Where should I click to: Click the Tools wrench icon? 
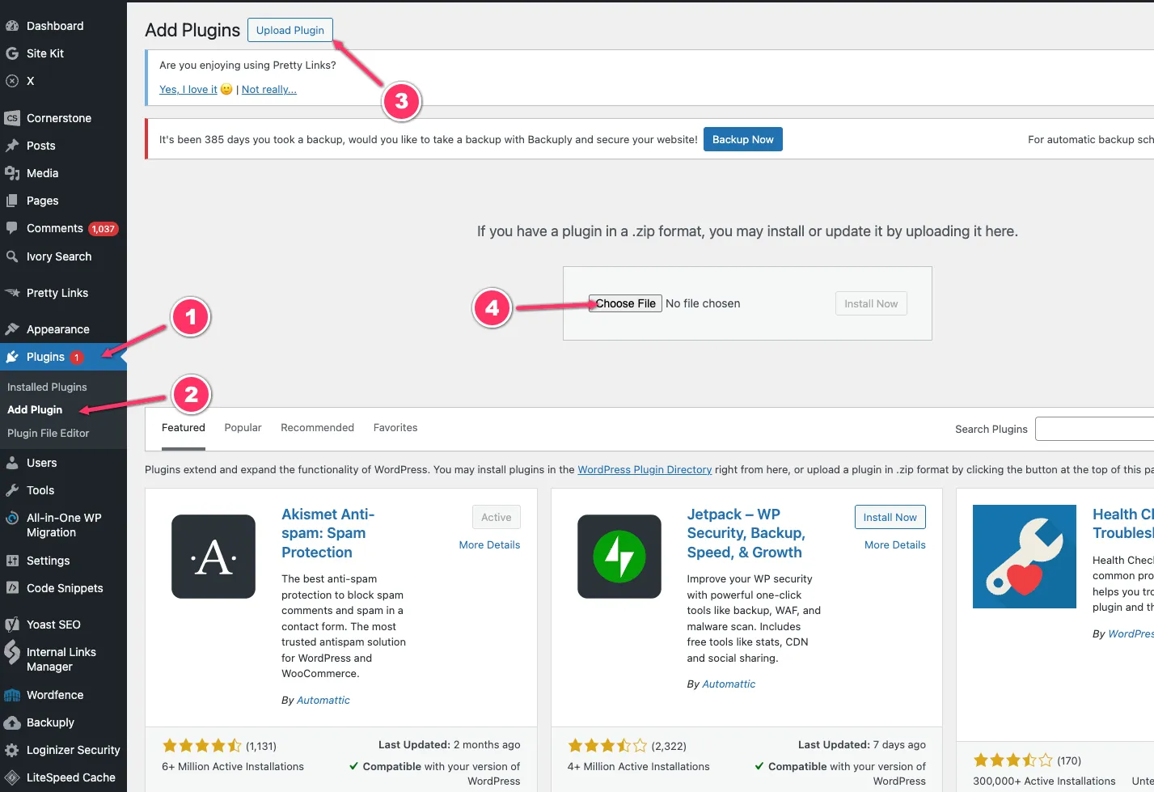12,490
